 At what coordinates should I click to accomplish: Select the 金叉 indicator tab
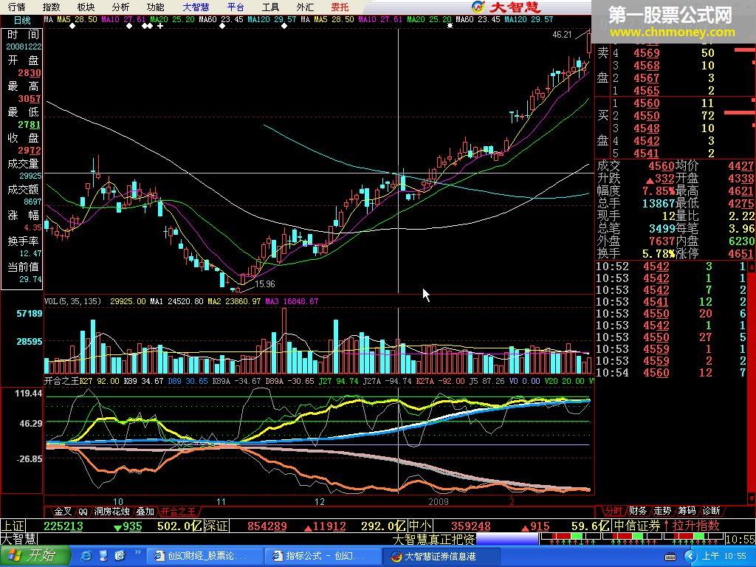(x=63, y=512)
